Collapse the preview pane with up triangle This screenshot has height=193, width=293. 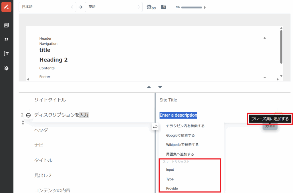(x=149, y=87)
